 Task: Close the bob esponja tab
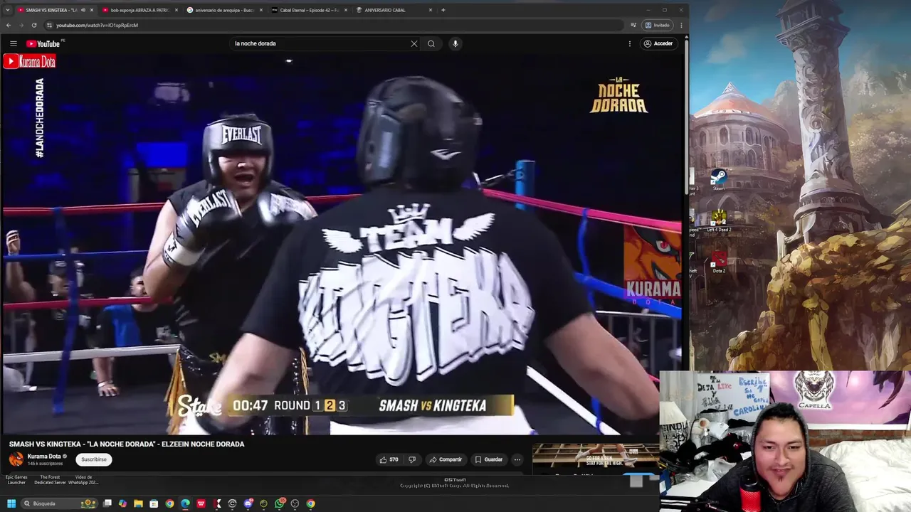[177, 10]
